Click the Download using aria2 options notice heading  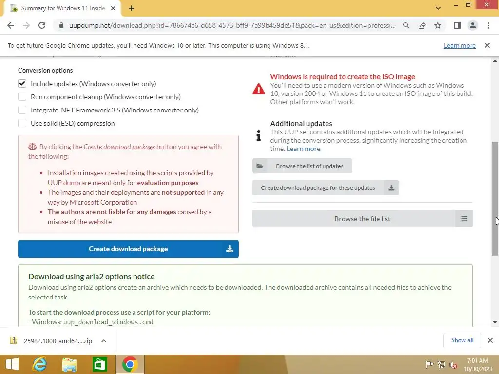[x=91, y=277]
